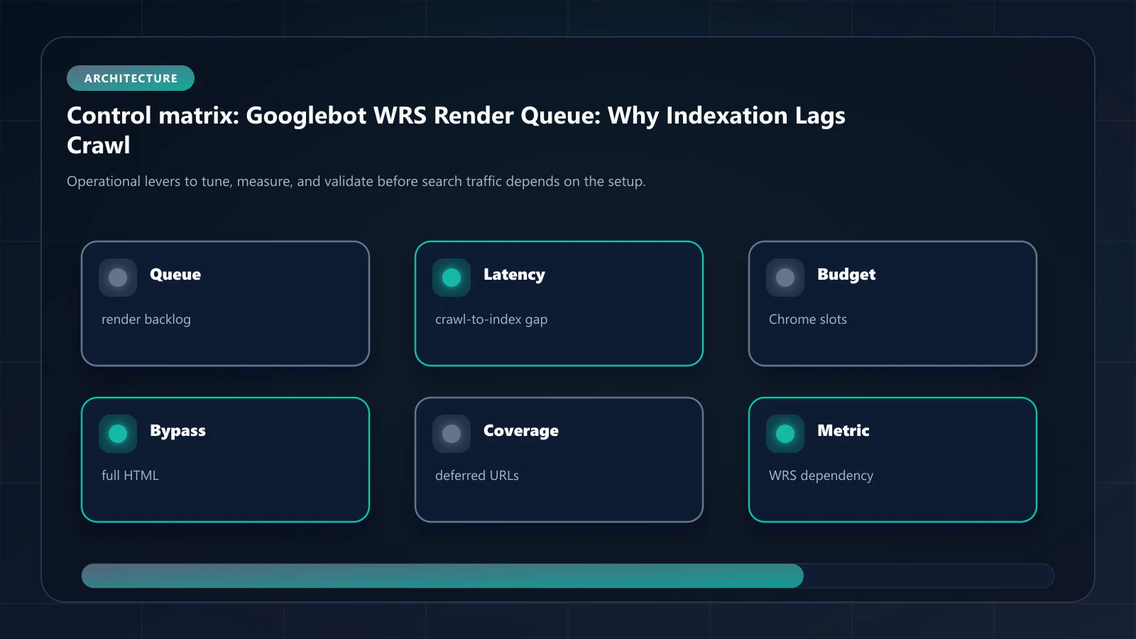
Task: Toggle the Budget card indicator dot
Action: click(x=785, y=278)
